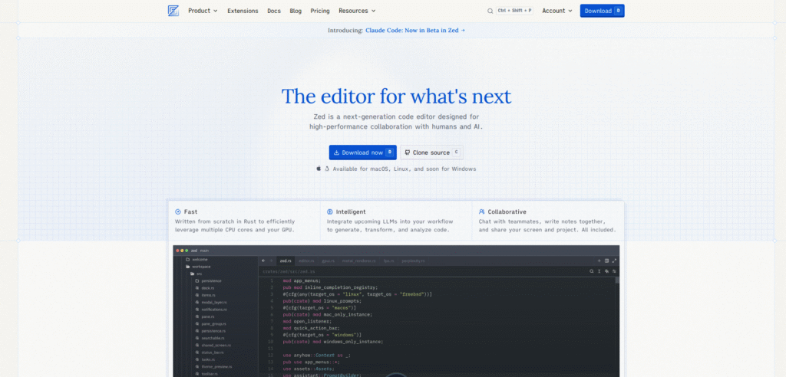
Task: Click the Intelligent feature icon
Action: [x=330, y=211]
